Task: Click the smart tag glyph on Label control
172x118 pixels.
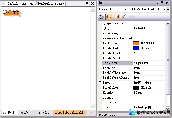Action: coord(5,12)
